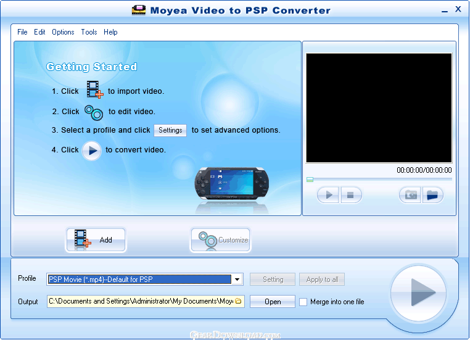The image size is (470, 340).
Task: Click the Add video film icon button
Action: [96, 240]
